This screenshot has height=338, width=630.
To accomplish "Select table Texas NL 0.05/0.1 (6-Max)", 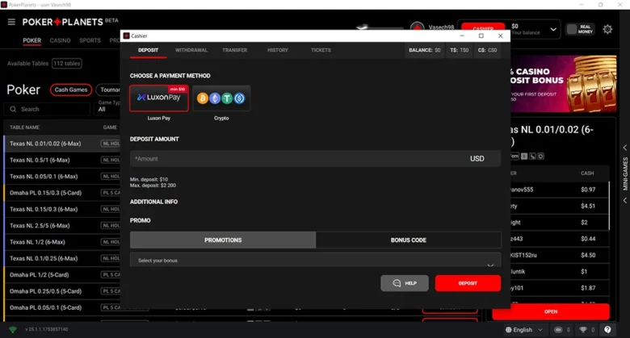I will pos(44,177).
